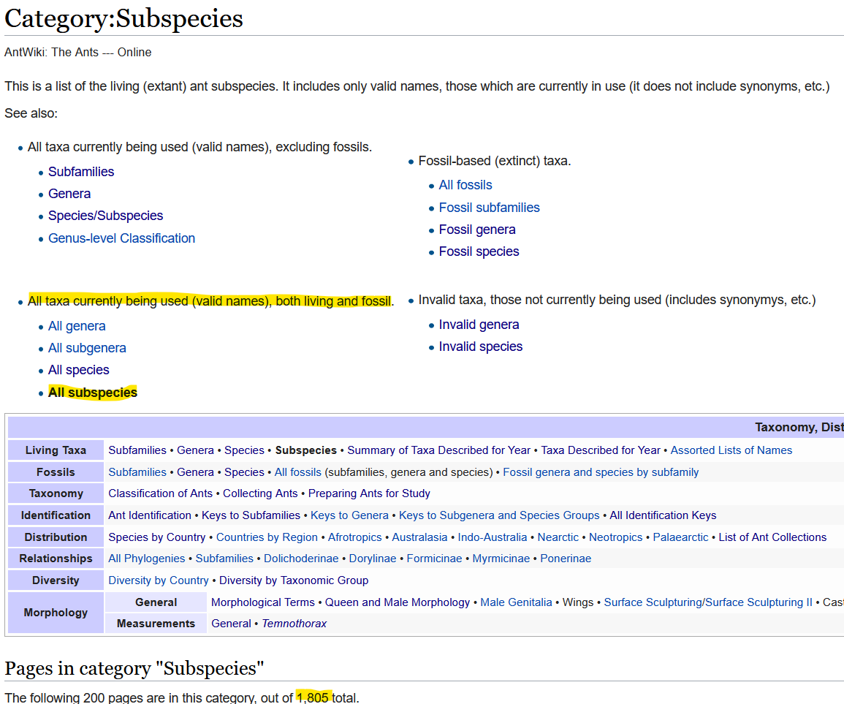Navigate to the All species link
Image resolution: width=844 pixels, height=704 pixels.
pyautogui.click(x=78, y=370)
